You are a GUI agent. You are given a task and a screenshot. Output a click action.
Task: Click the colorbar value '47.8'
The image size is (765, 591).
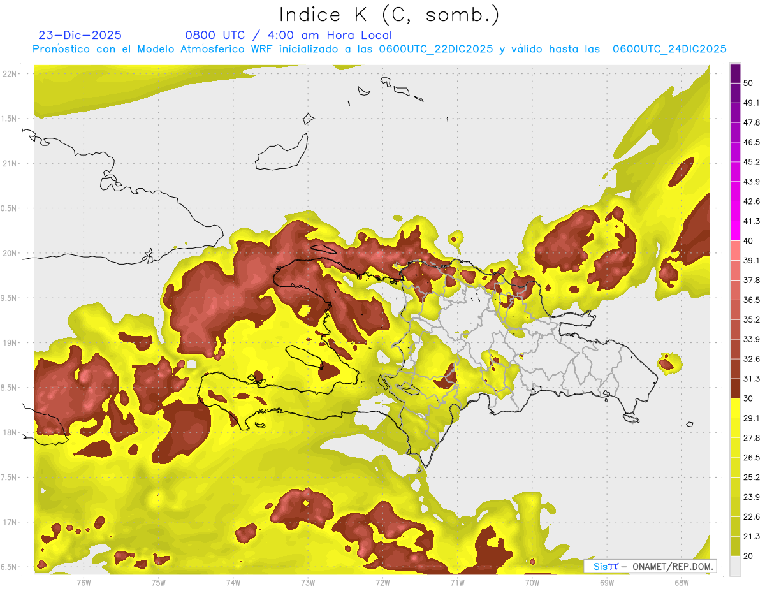click(752, 122)
